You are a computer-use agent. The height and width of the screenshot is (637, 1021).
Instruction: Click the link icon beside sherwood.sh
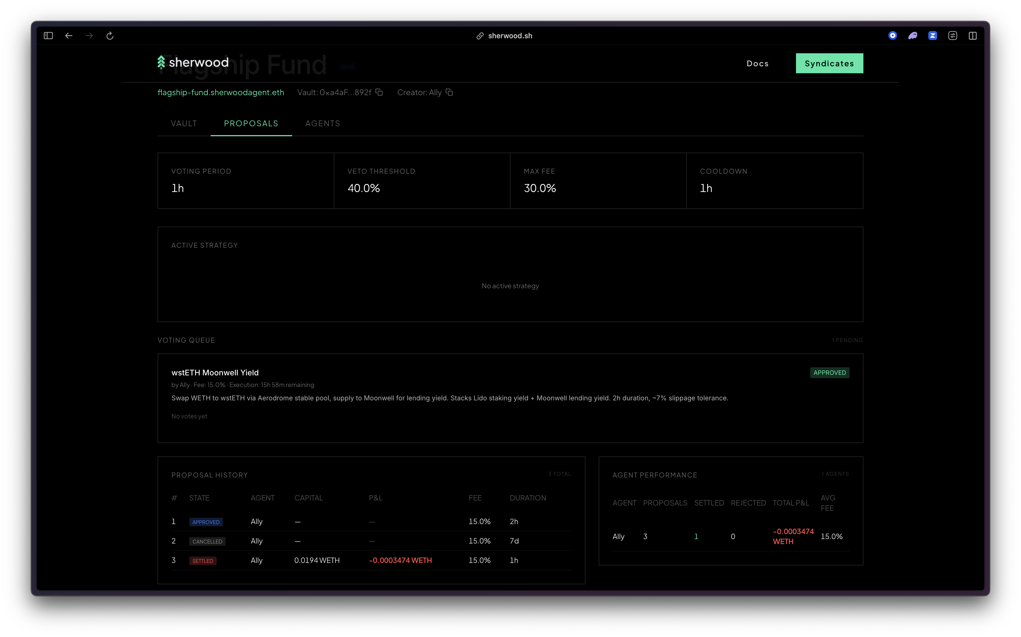480,36
